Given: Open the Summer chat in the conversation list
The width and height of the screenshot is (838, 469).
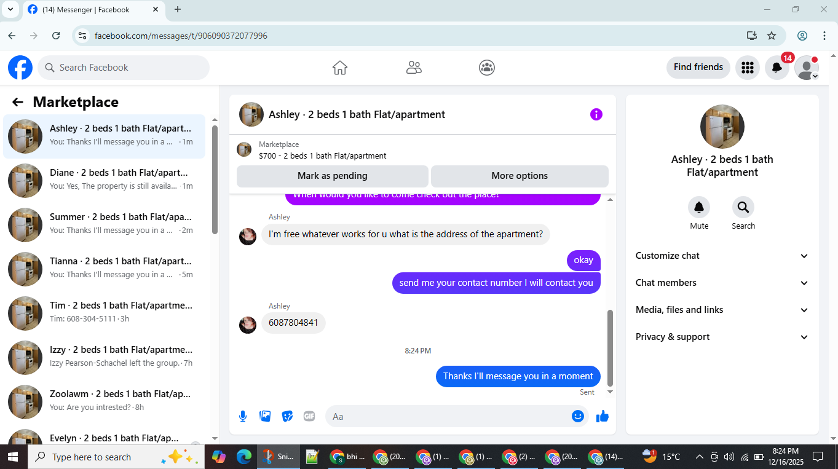Looking at the screenshot, I should coord(105,225).
